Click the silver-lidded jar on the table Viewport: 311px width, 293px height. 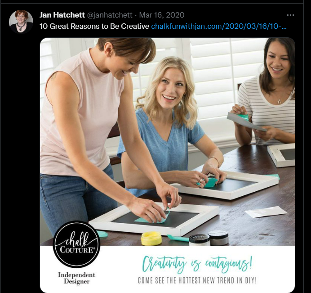click(x=218, y=237)
